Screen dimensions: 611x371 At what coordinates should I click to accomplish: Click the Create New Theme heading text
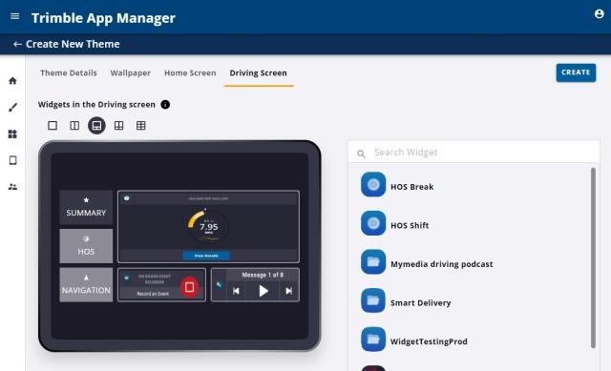[73, 44]
